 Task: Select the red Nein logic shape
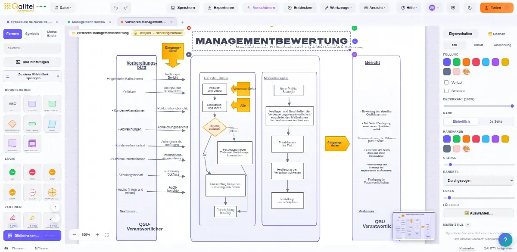tap(32, 172)
